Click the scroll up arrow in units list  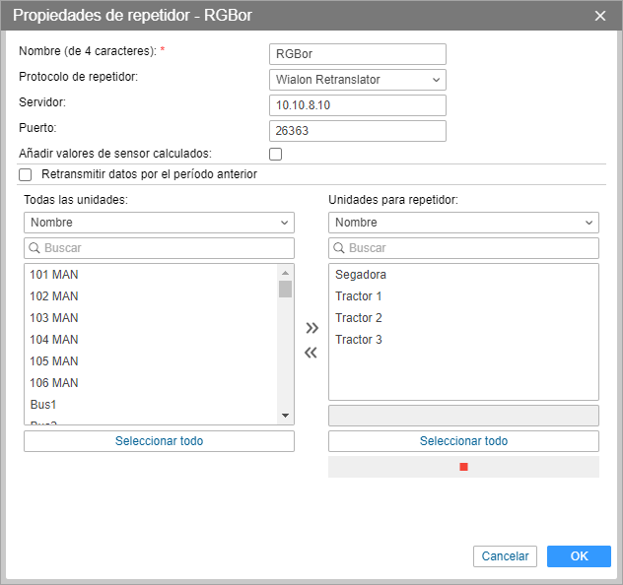(x=286, y=273)
